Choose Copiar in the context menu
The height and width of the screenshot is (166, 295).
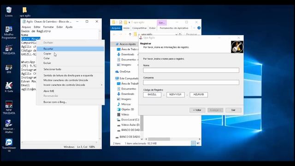(x=71, y=53)
